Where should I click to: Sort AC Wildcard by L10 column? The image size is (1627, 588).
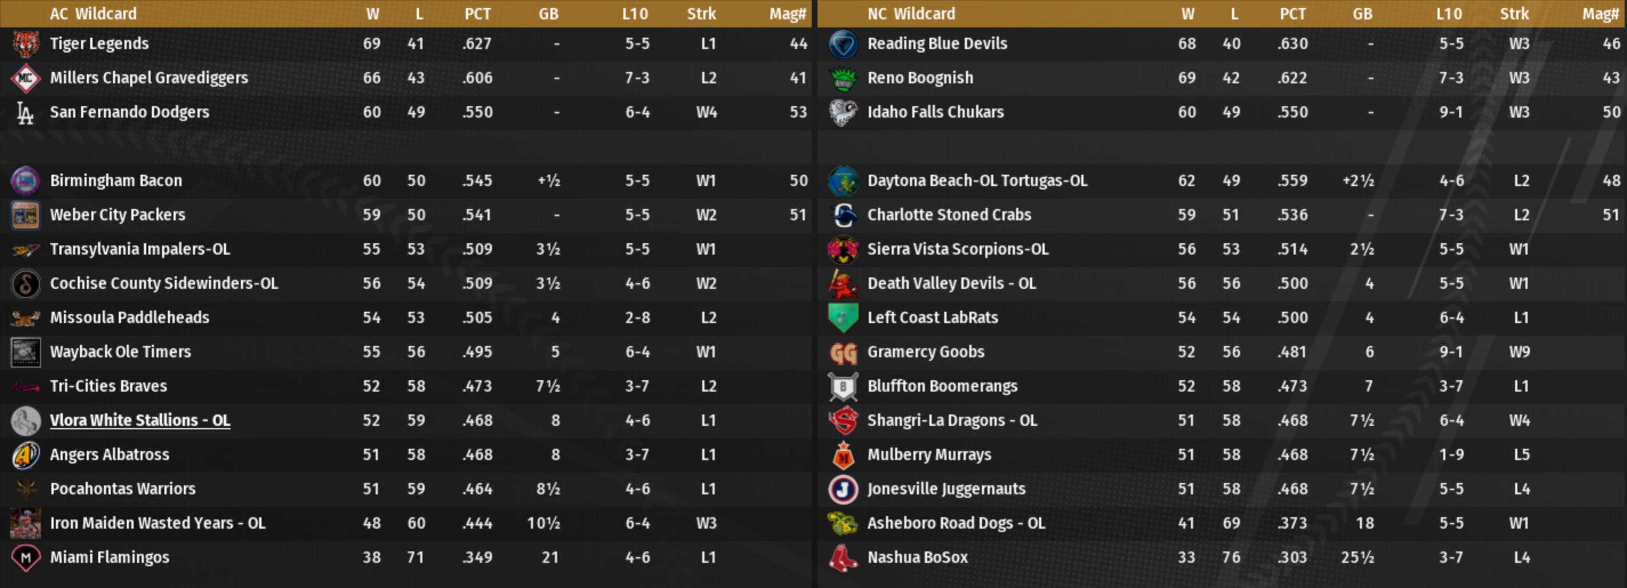pos(635,14)
